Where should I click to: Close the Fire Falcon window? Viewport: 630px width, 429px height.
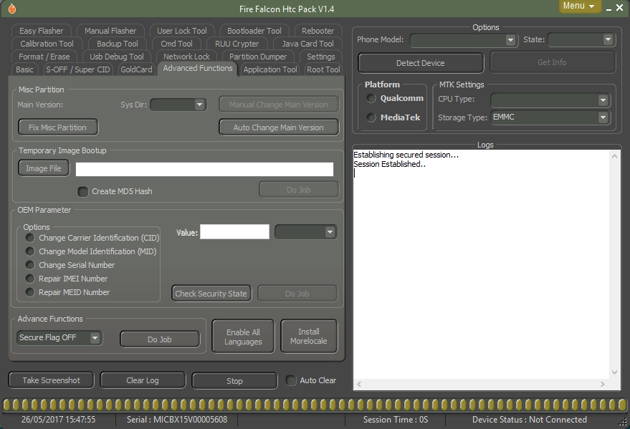pos(620,8)
